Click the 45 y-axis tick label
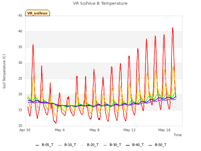This screenshot has height=151, width=201. click(20, 16)
